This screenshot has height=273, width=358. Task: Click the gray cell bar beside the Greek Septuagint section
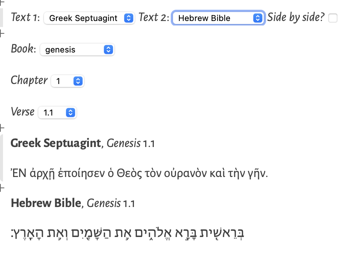(2, 157)
